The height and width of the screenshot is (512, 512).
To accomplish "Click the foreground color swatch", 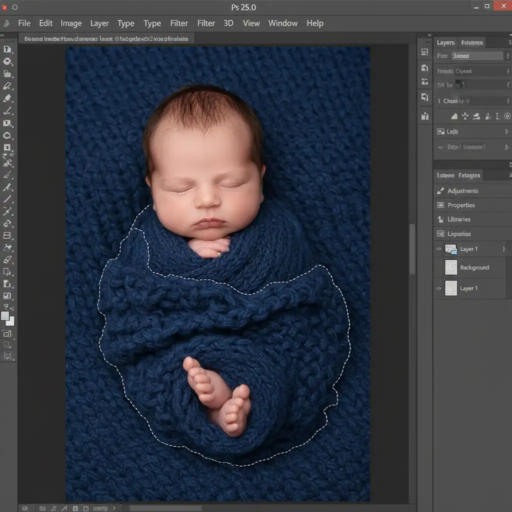I will click(x=5, y=316).
